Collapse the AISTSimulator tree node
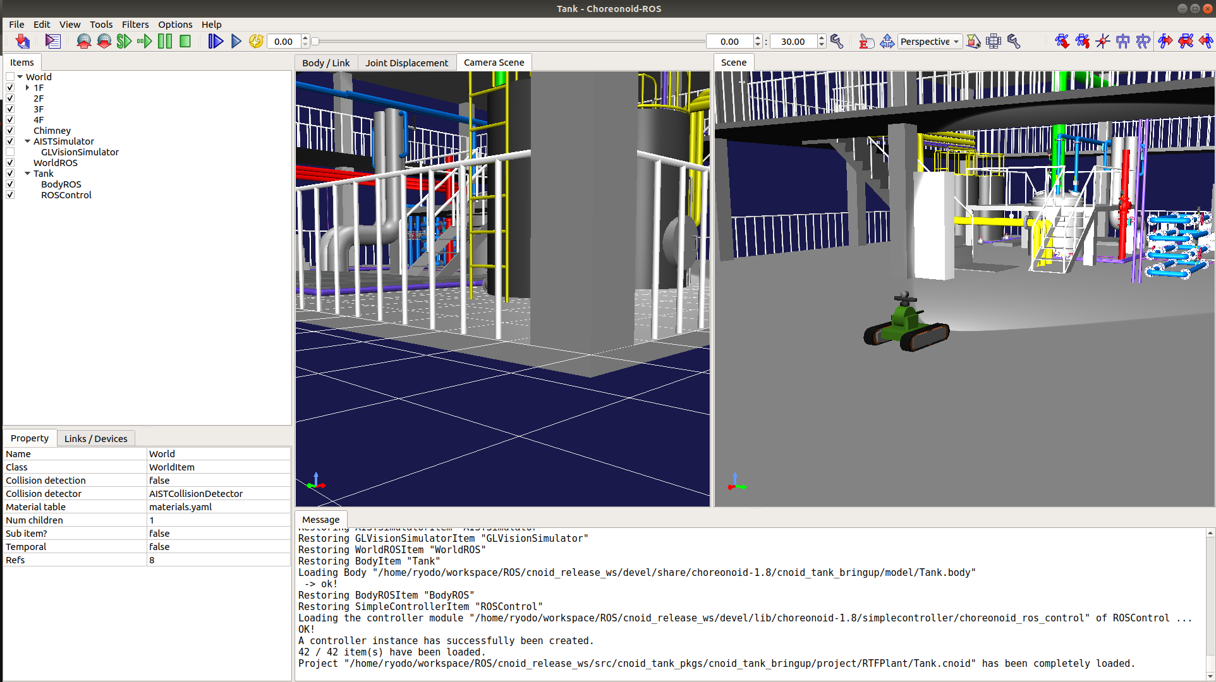 point(27,141)
